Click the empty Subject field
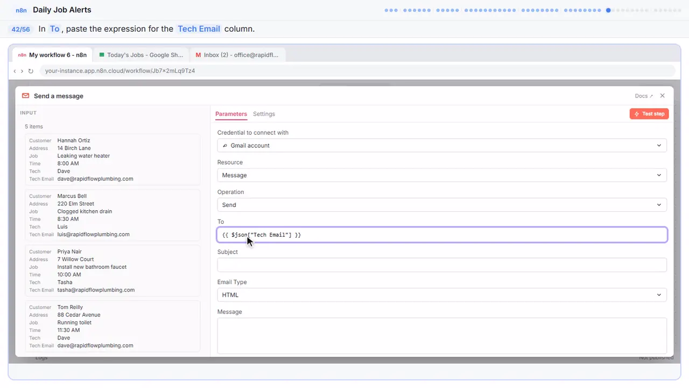This screenshot has width=689, height=388. [x=442, y=265]
